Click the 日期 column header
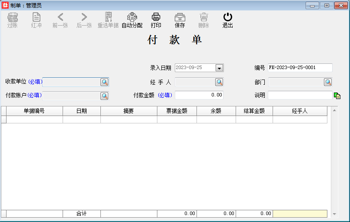350x222 pixels. 81,111
